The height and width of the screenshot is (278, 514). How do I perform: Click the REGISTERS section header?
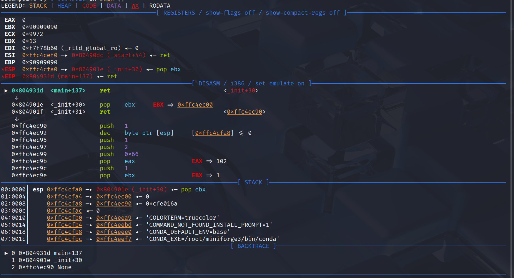tap(179, 13)
